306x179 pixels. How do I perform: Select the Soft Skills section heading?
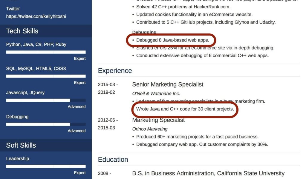tap(21, 145)
